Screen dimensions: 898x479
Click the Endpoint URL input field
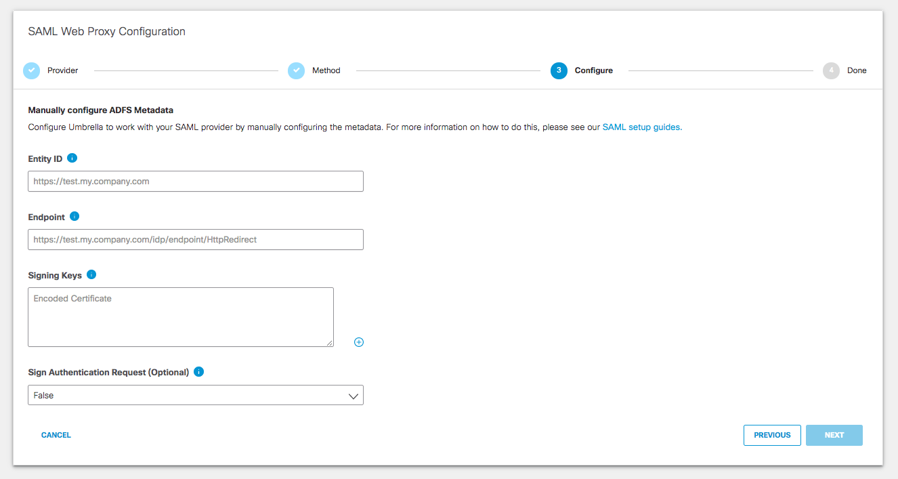point(195,239)
